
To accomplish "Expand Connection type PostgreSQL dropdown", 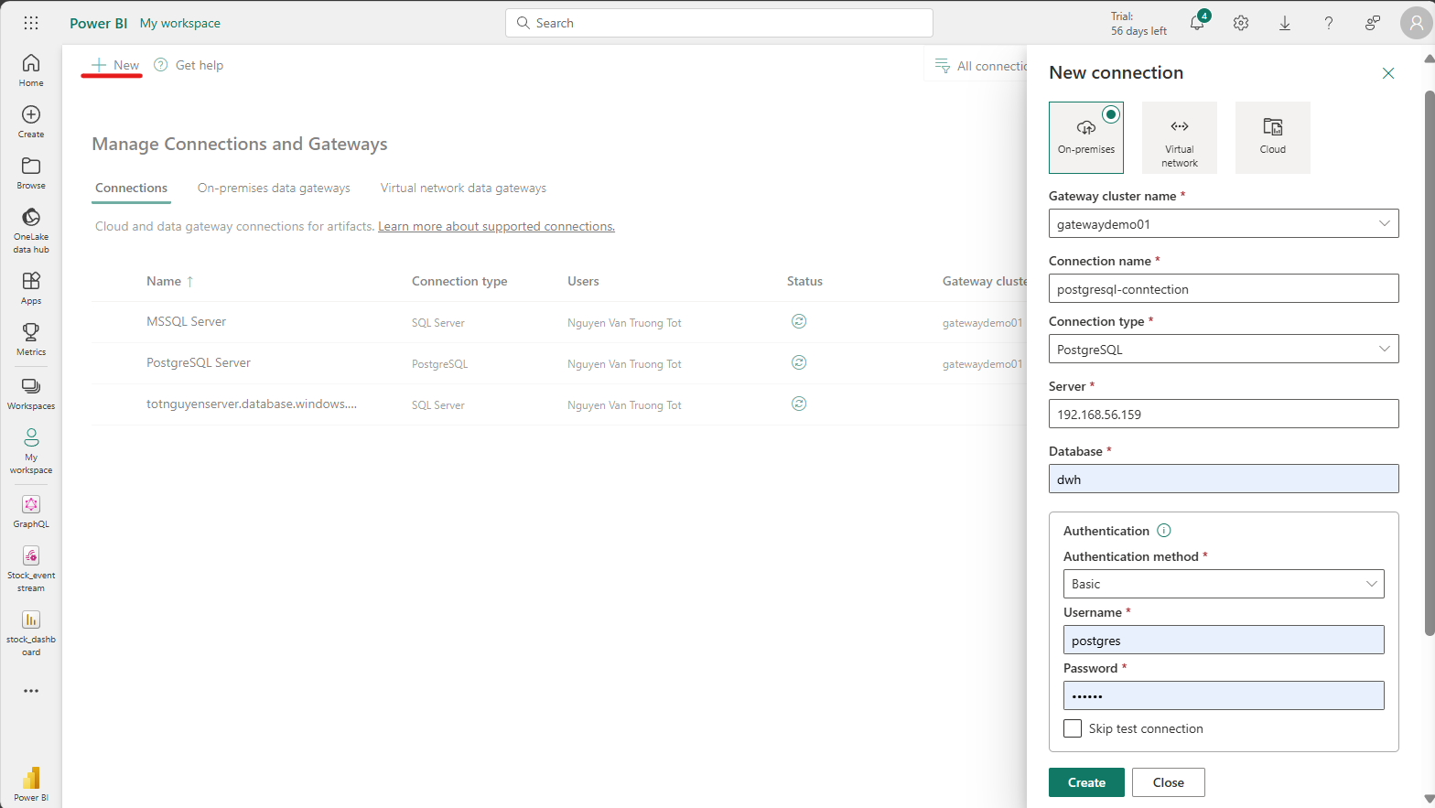I will (x=1224, y=349).
